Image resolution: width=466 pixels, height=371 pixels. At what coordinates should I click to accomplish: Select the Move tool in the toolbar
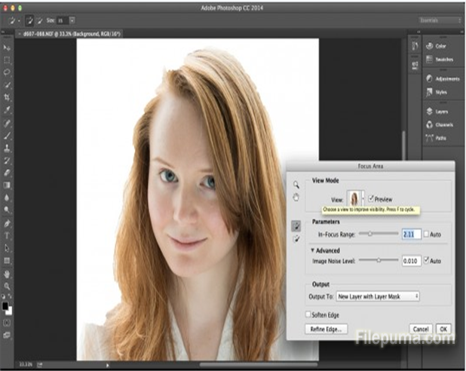point(8,48)
